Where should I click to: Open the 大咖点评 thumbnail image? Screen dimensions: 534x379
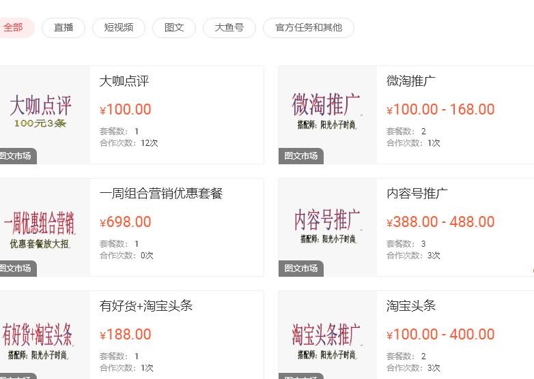pos(44,115)
